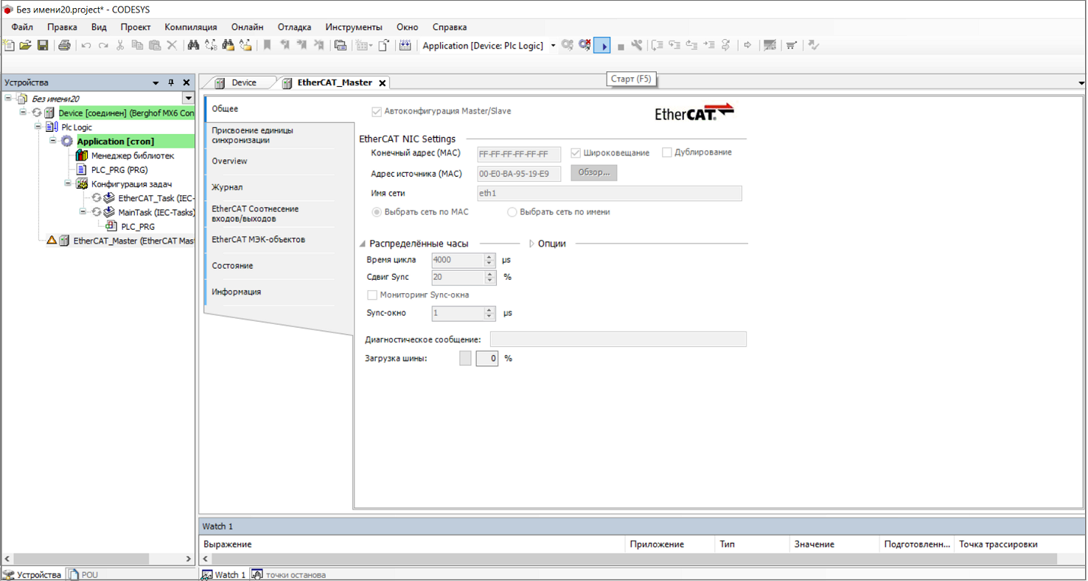This screenshot has width=1088, height=581.
Task: Expand the Опции section
Action: click(532, 244)
